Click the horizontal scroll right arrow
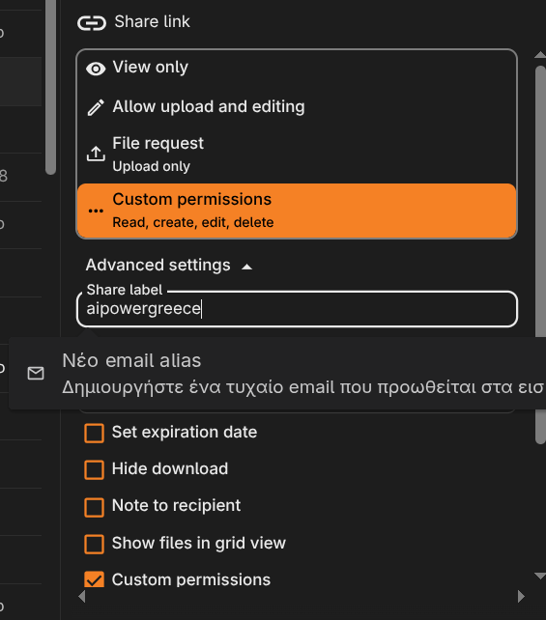The width and height of the screenshot is (546, 620). click(521, 596)
